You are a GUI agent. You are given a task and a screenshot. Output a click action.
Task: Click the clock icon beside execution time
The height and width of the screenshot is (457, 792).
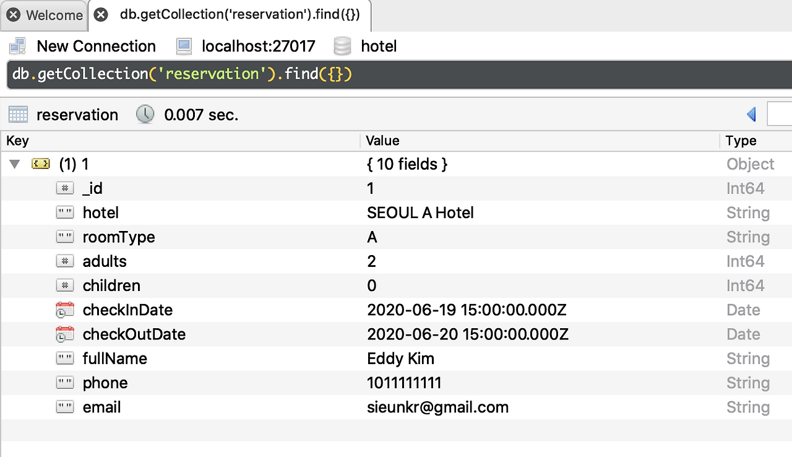[144, 114]
